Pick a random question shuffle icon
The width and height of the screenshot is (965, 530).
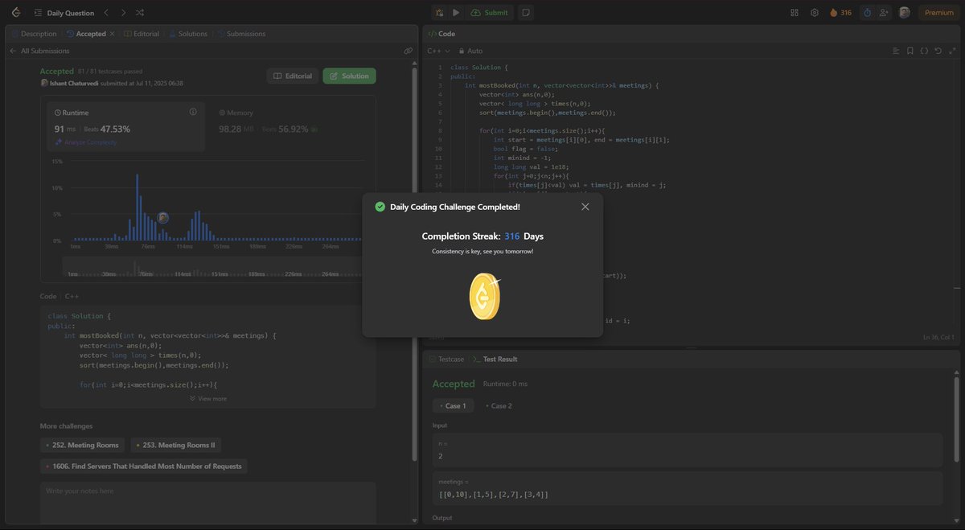pyautogui.click(x=140, y=13)
